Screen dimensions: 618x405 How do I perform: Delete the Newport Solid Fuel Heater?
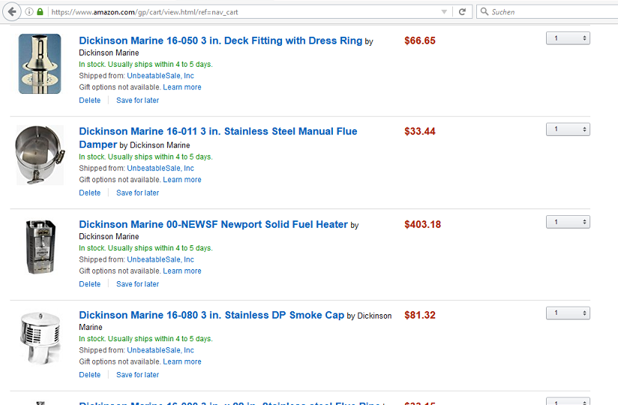tap(90, 284)
